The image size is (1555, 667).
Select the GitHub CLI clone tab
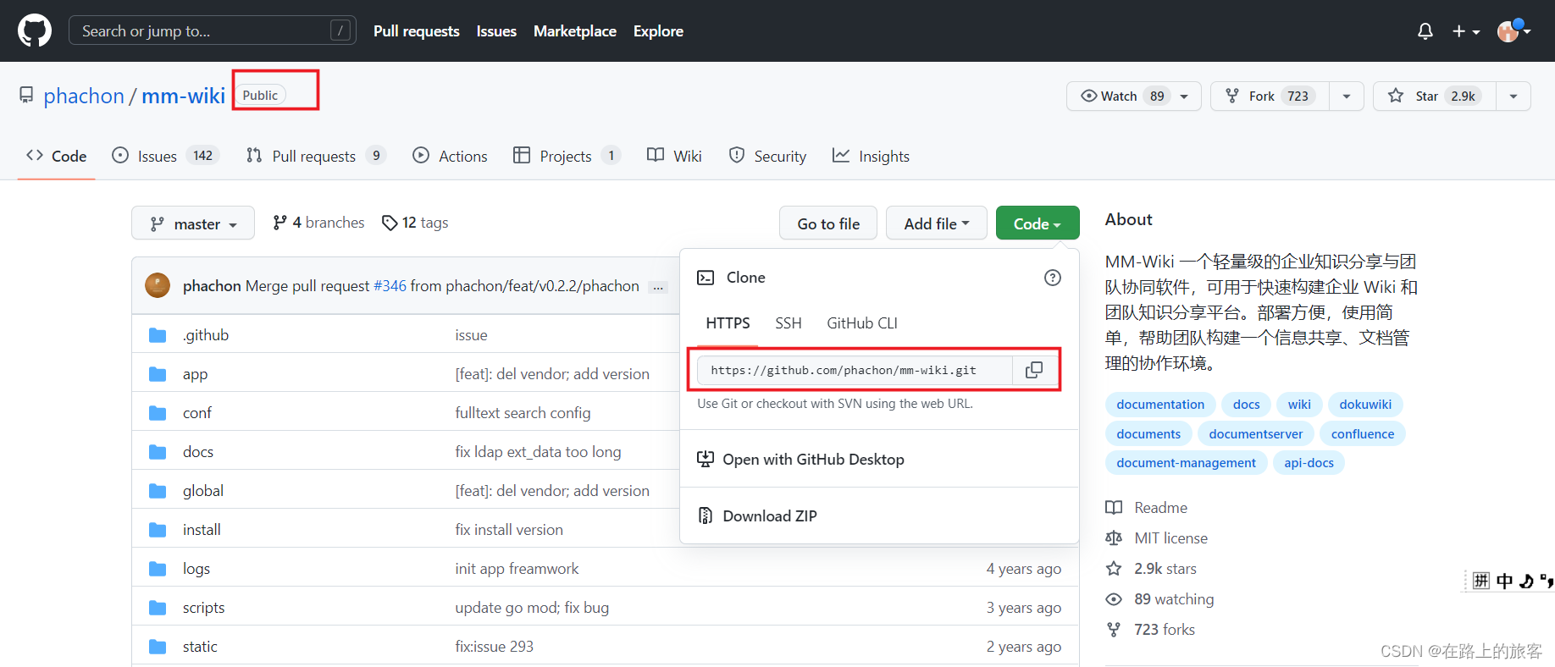click(x=862, y=323)
